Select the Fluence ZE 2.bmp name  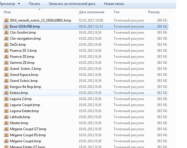point(23,51)
